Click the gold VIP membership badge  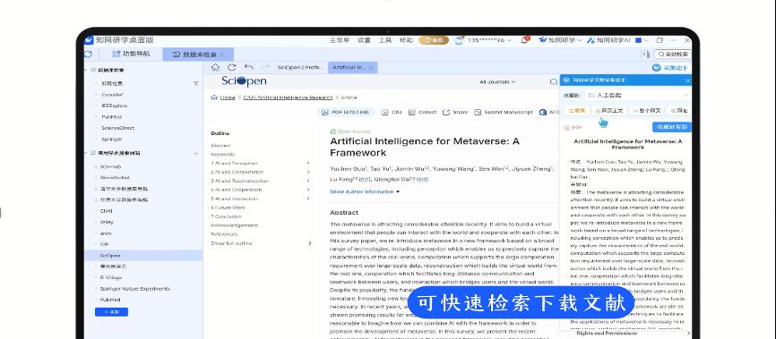(434, 40)
